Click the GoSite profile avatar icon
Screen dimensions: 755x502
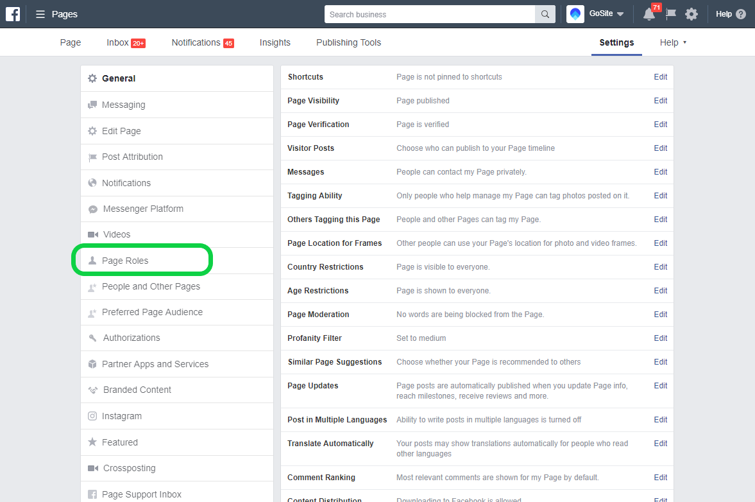[575, 14]
